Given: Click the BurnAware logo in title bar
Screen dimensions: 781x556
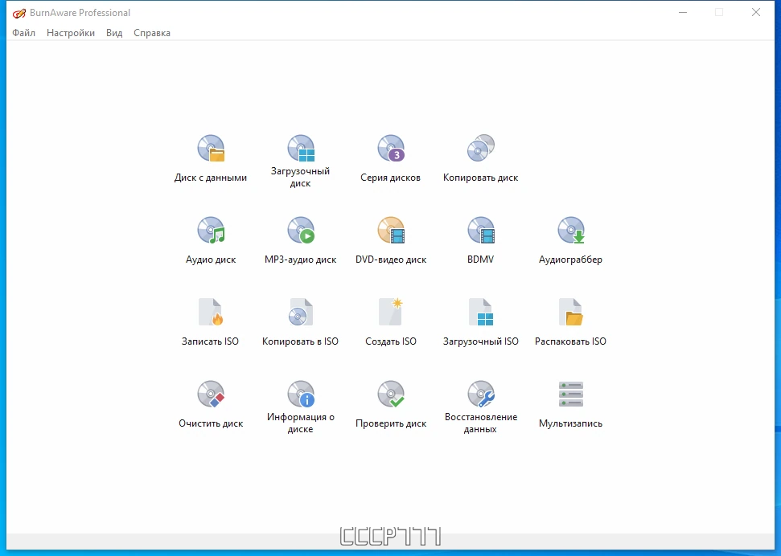Looking at the screenshot, I should pyautogui.click(x=19, y=13).
